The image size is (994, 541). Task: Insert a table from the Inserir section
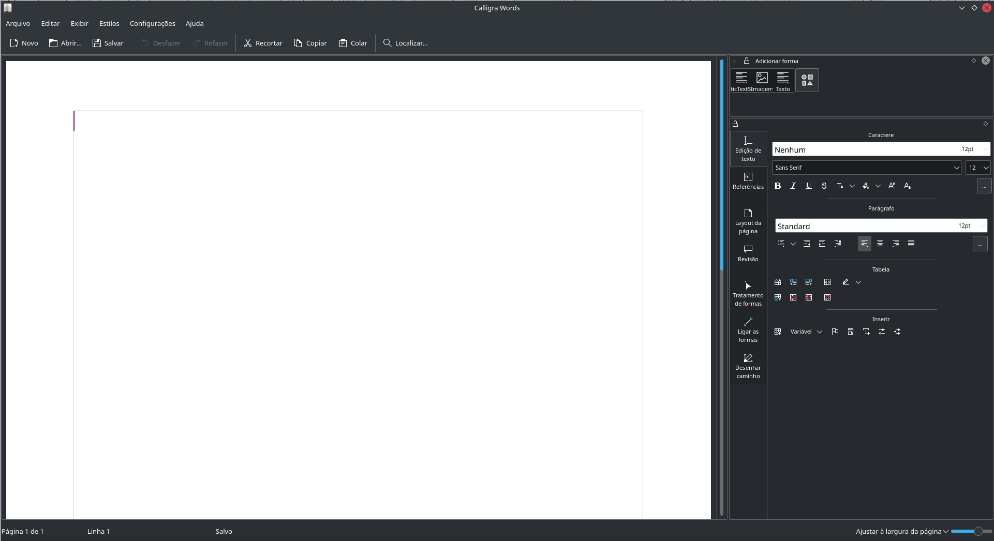tap(778, 332)
